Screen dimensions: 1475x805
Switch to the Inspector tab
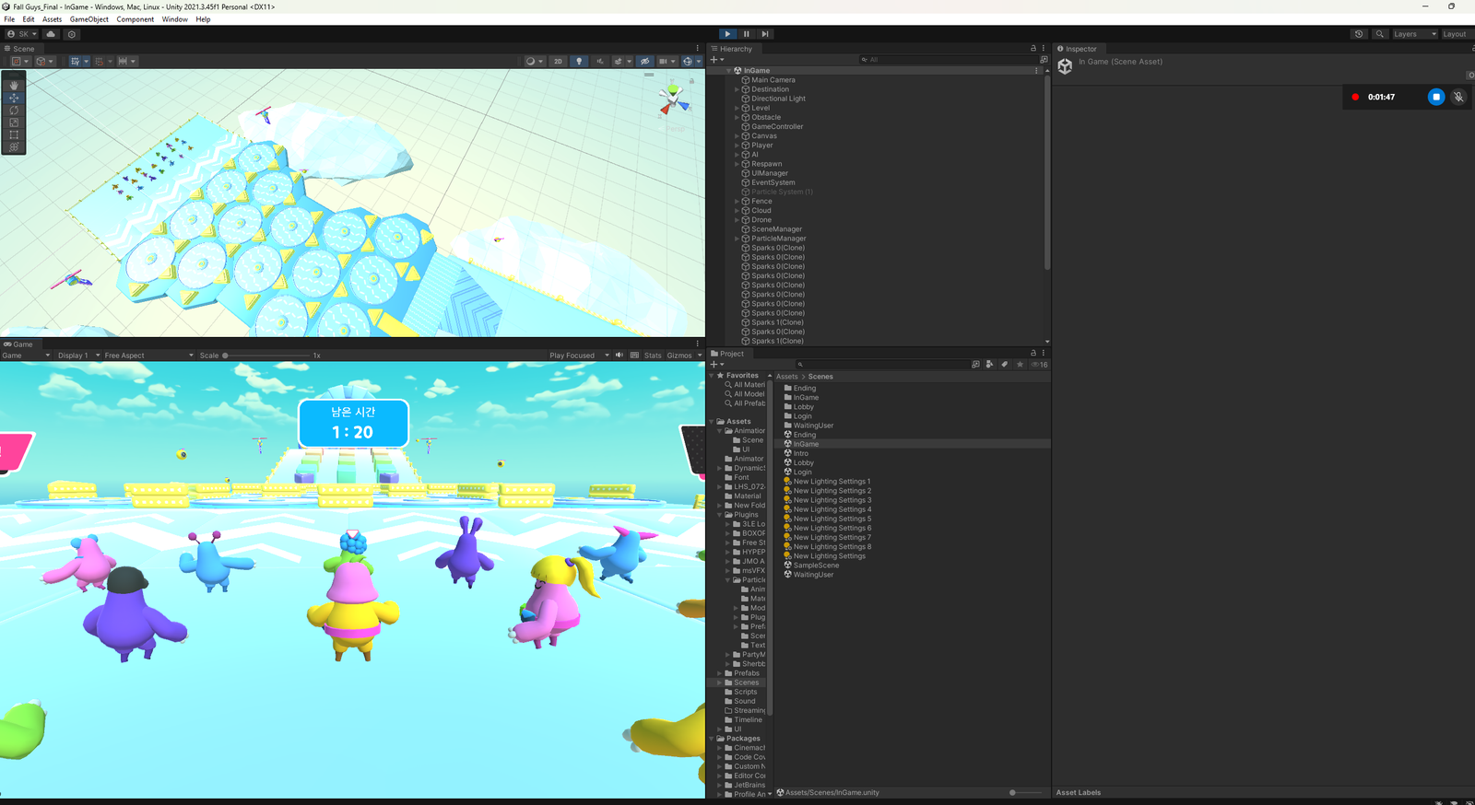[x=1077, y=49]
